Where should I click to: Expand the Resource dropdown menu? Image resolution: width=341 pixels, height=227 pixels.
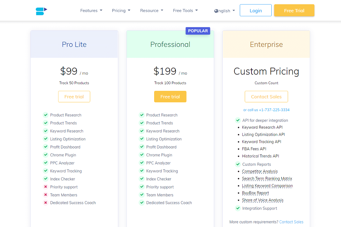(151, 11)
